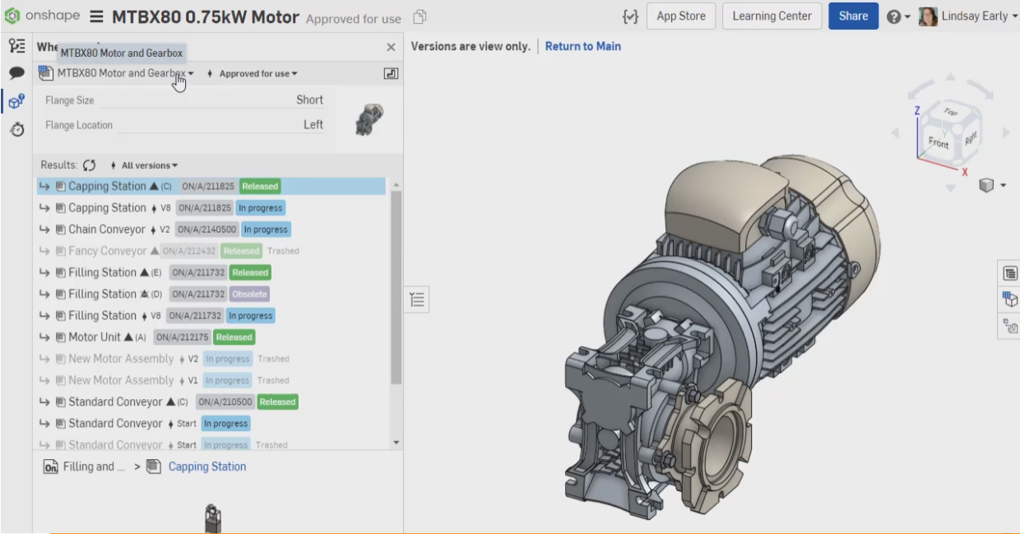1020x534 pixels.
Task: Open the Help question mark menu
Action: (x=898, y=16)
